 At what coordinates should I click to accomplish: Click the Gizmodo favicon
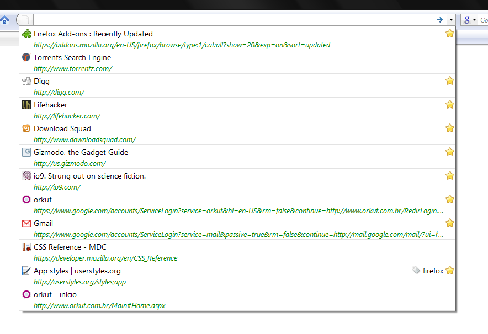[x=26, y=152]
